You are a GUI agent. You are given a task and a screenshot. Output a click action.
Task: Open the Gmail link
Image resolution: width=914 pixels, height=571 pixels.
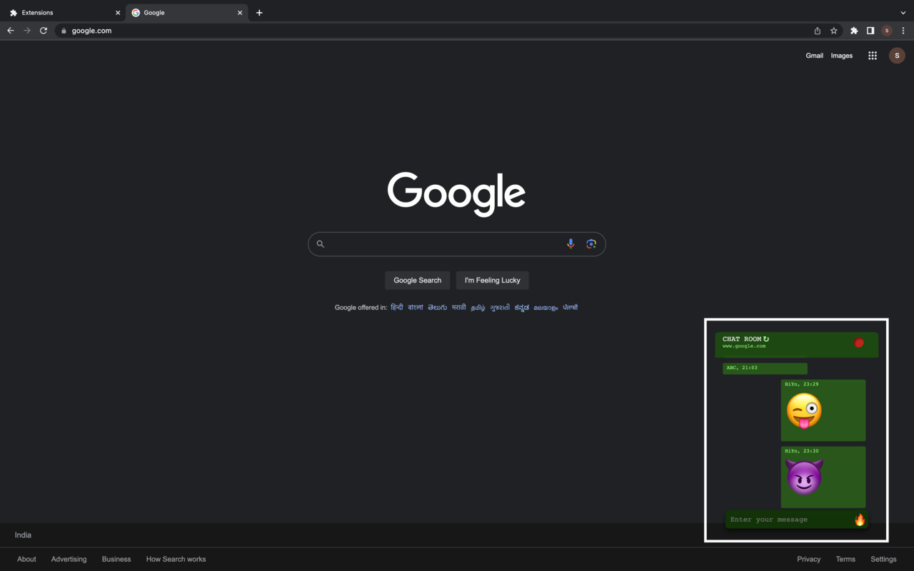click(x=814, y=56)
